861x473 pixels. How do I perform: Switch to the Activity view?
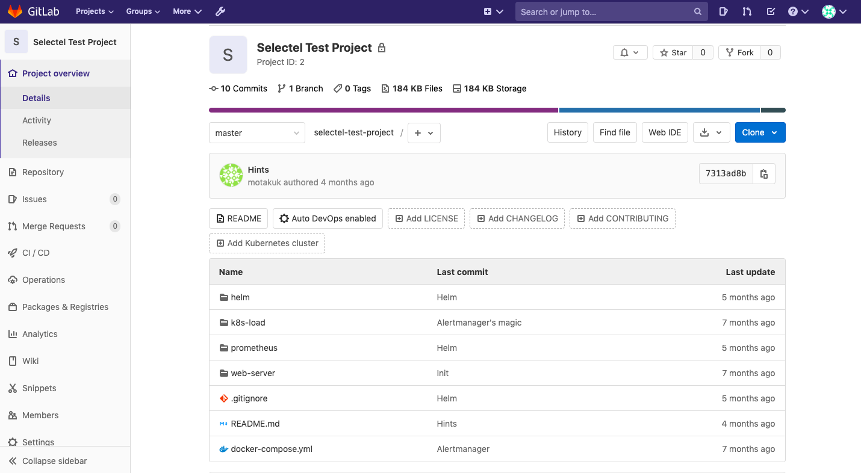pyautogui.click(x=37, y=120)
